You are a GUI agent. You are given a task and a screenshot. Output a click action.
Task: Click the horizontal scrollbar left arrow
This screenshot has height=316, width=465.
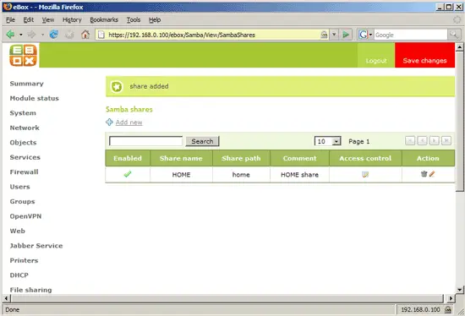click(6, 298)
